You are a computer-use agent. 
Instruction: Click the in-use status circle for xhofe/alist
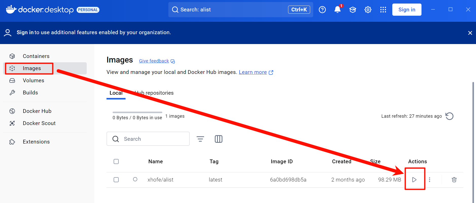135,179
